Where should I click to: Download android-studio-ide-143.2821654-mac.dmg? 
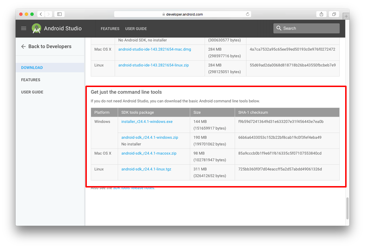point(155,49)
